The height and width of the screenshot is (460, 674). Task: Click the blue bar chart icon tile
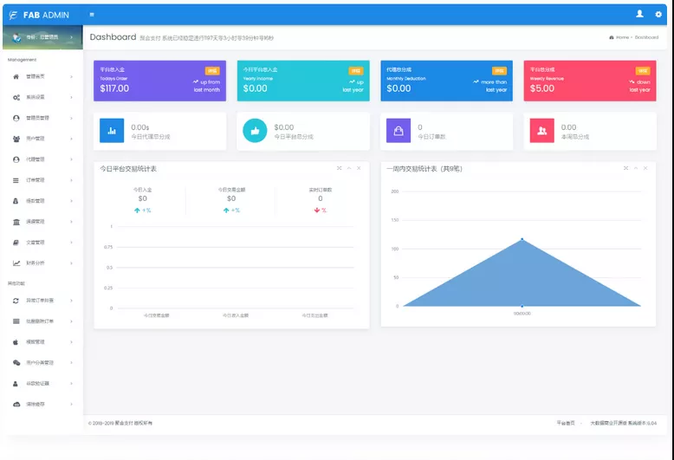(x=112, y=131)
